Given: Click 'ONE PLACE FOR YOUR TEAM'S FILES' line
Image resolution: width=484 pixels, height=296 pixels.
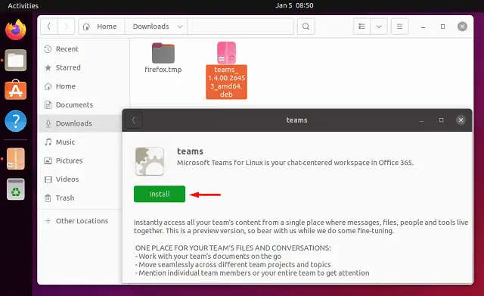Looking at the screenshot, I should point(233,248).
